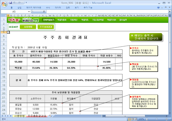
Task: Open the Name Box dropdown arrow
Action: [29, 12]
